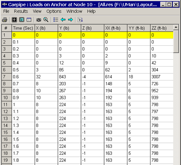Select the Time (Sec) column header
Image resolution: width=181 pixels, height=165 pixels.
click(x=23, y=28)
